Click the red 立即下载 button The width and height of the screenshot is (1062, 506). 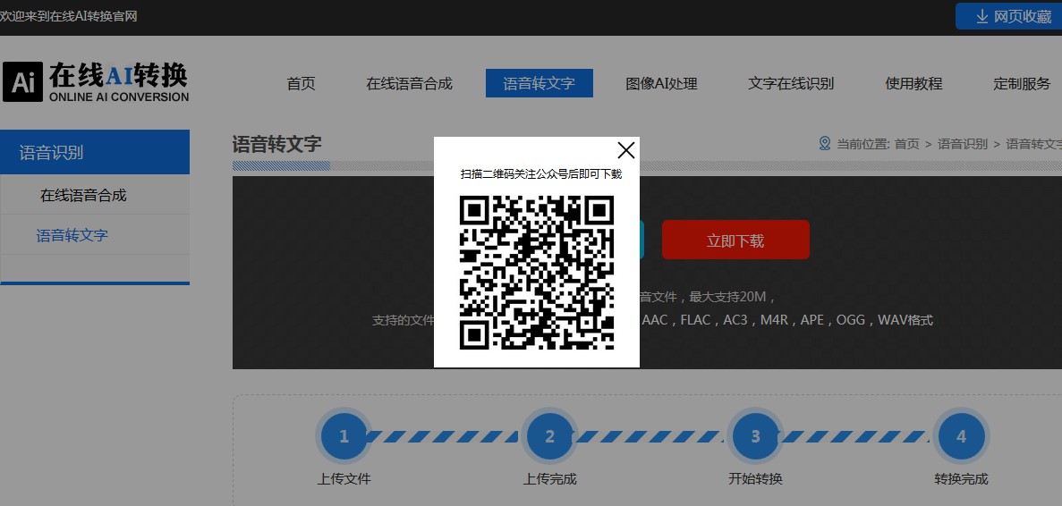coord(735,240)
